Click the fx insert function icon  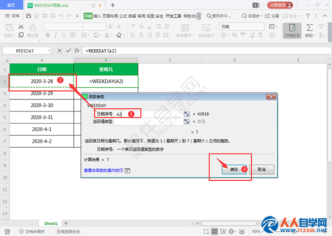tap(77, 51)
